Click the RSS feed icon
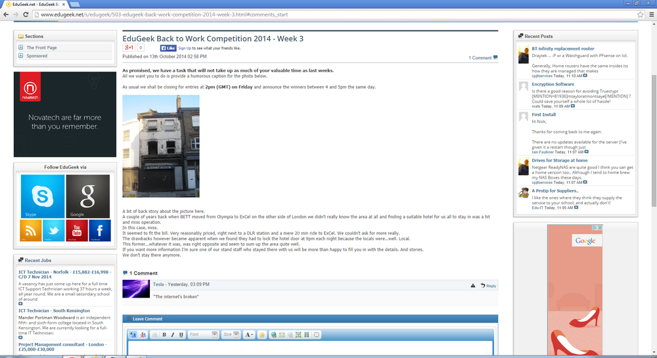657x358 pixels. pos(31,231)
